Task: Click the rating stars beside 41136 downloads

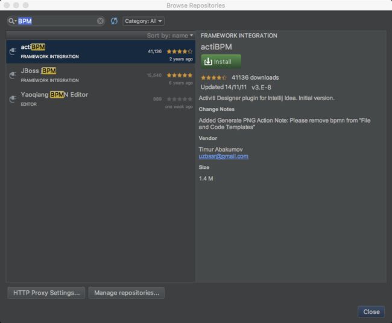Action: click(213, 77)
